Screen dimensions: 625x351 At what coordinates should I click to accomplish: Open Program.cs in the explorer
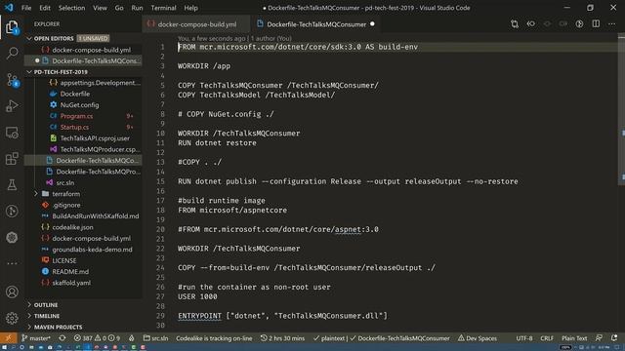pos(76,116)
